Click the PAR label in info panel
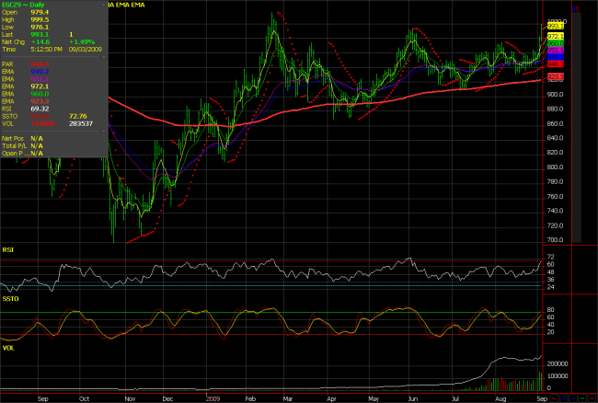The width and height of the screenshot is (598, 403). [x=7, y=64]
